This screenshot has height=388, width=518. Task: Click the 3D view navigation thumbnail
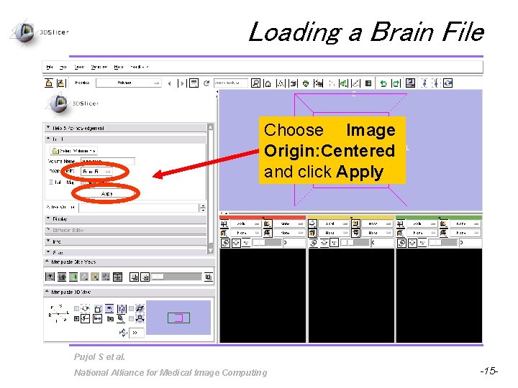point(178,318)
